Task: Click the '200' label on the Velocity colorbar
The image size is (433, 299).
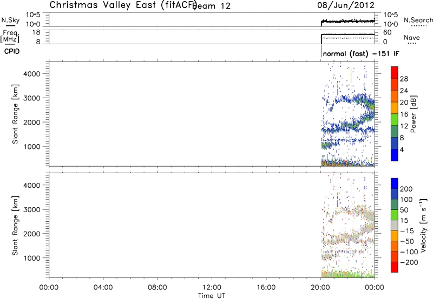Action: tap(406, 189)
